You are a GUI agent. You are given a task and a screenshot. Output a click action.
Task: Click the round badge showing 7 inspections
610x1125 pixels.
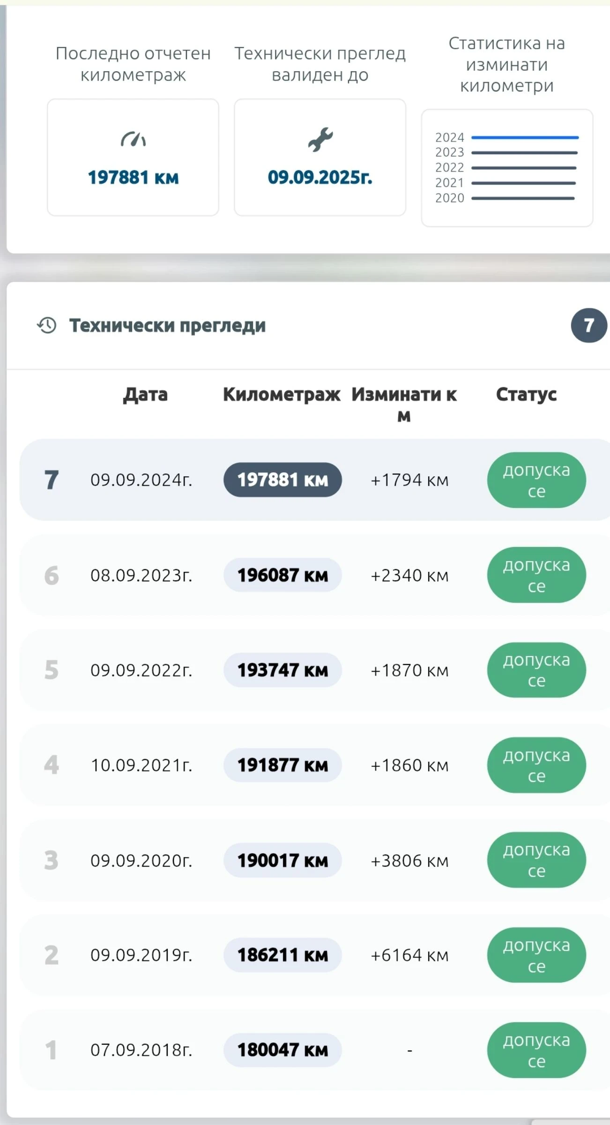588,325
